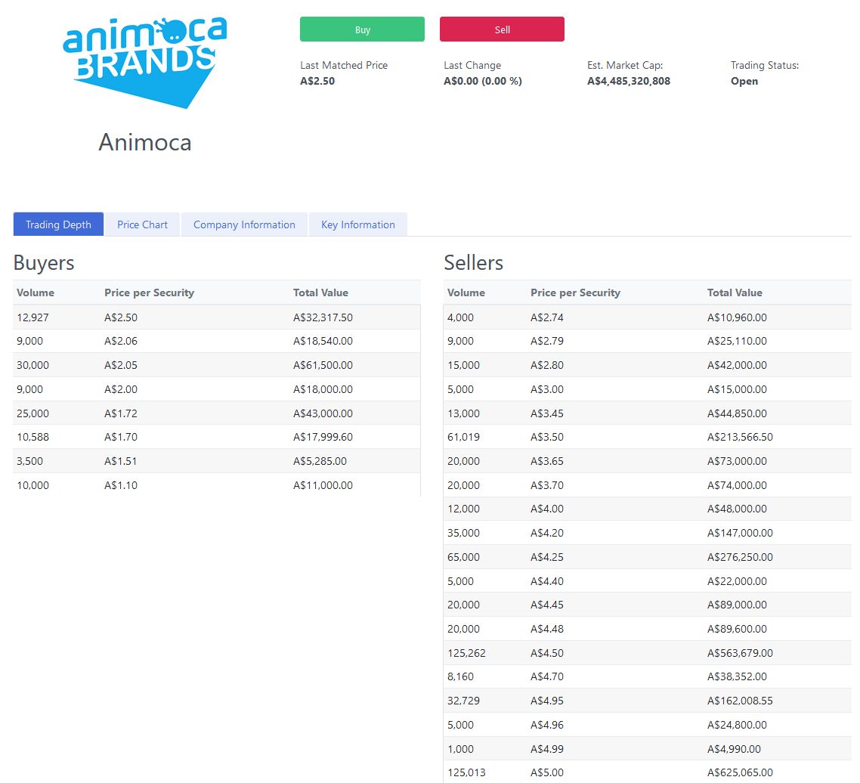Click seller volume 15,000
The width and height of the screenshot is (860, 783).
[463, 365]
